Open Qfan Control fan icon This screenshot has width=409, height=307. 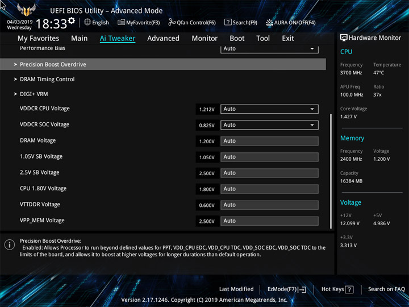pos(172,22)
